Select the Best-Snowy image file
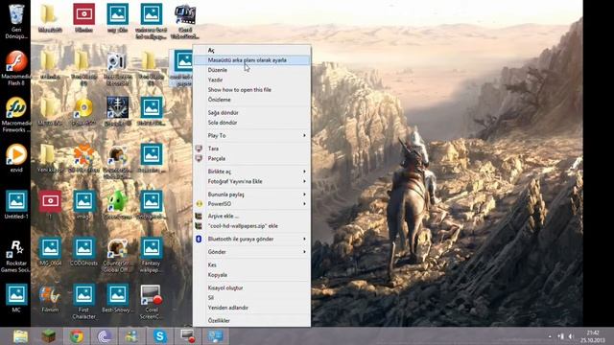Image resolution: width=614 pixels, height=345 pixels. point(117,299)
